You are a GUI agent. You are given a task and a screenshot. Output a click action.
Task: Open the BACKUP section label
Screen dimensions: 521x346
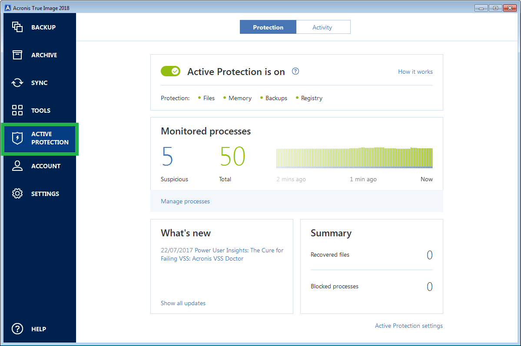[x=43, y=27]
